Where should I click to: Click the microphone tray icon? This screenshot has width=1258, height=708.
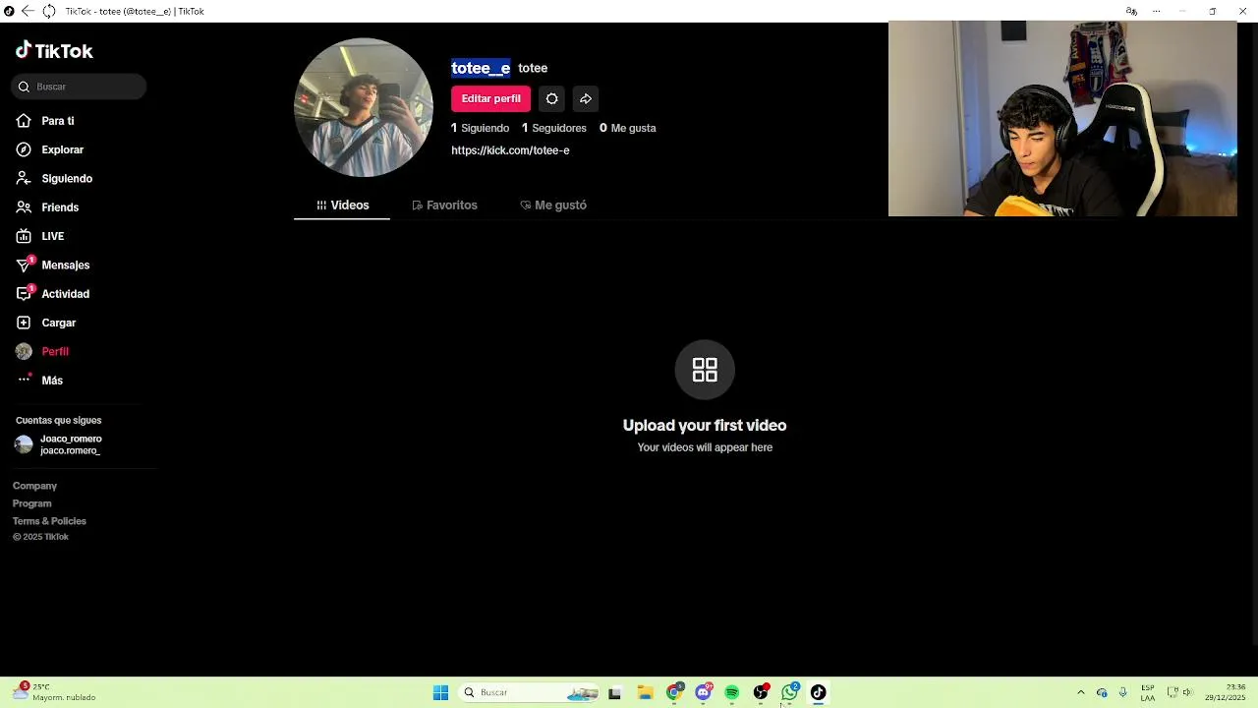click(1123, 692)
